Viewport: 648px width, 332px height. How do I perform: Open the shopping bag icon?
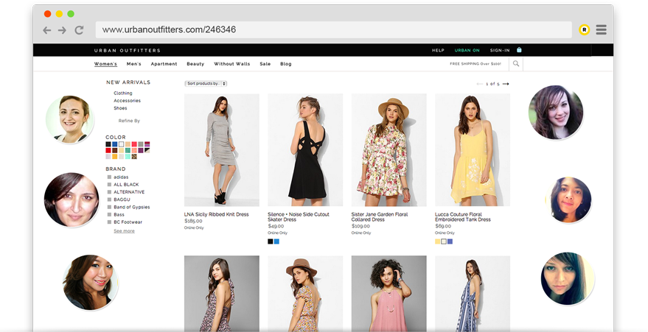[519, 50]
